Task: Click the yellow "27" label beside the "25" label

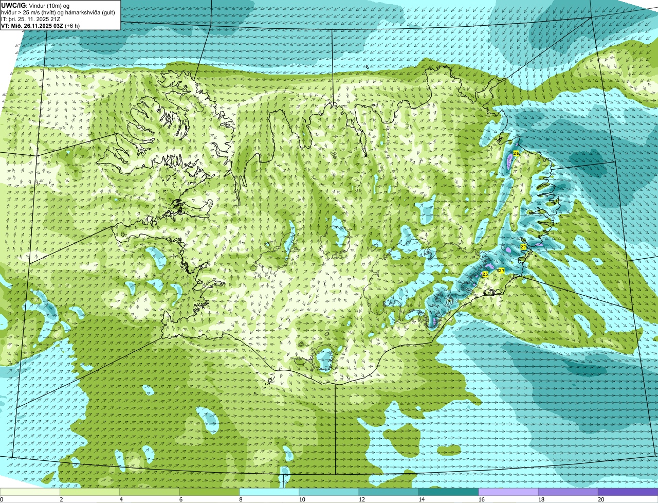Action: coord(501,271)
